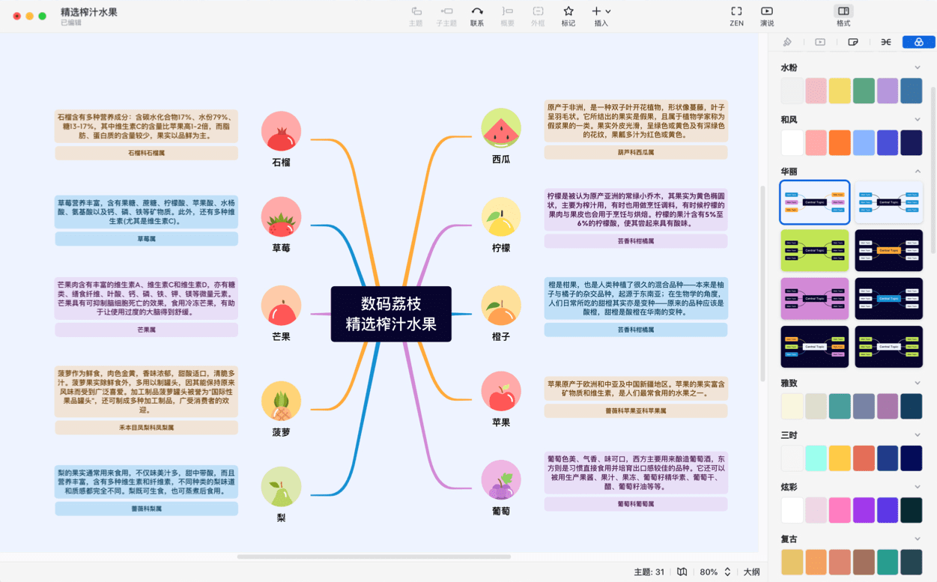Select the color theme tab in sidebar
The image size is (937, 582).
[918, 43]
